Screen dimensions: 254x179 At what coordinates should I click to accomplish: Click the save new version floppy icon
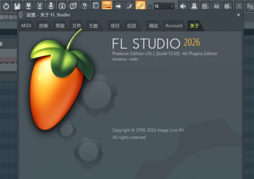(x=28, y=6)
